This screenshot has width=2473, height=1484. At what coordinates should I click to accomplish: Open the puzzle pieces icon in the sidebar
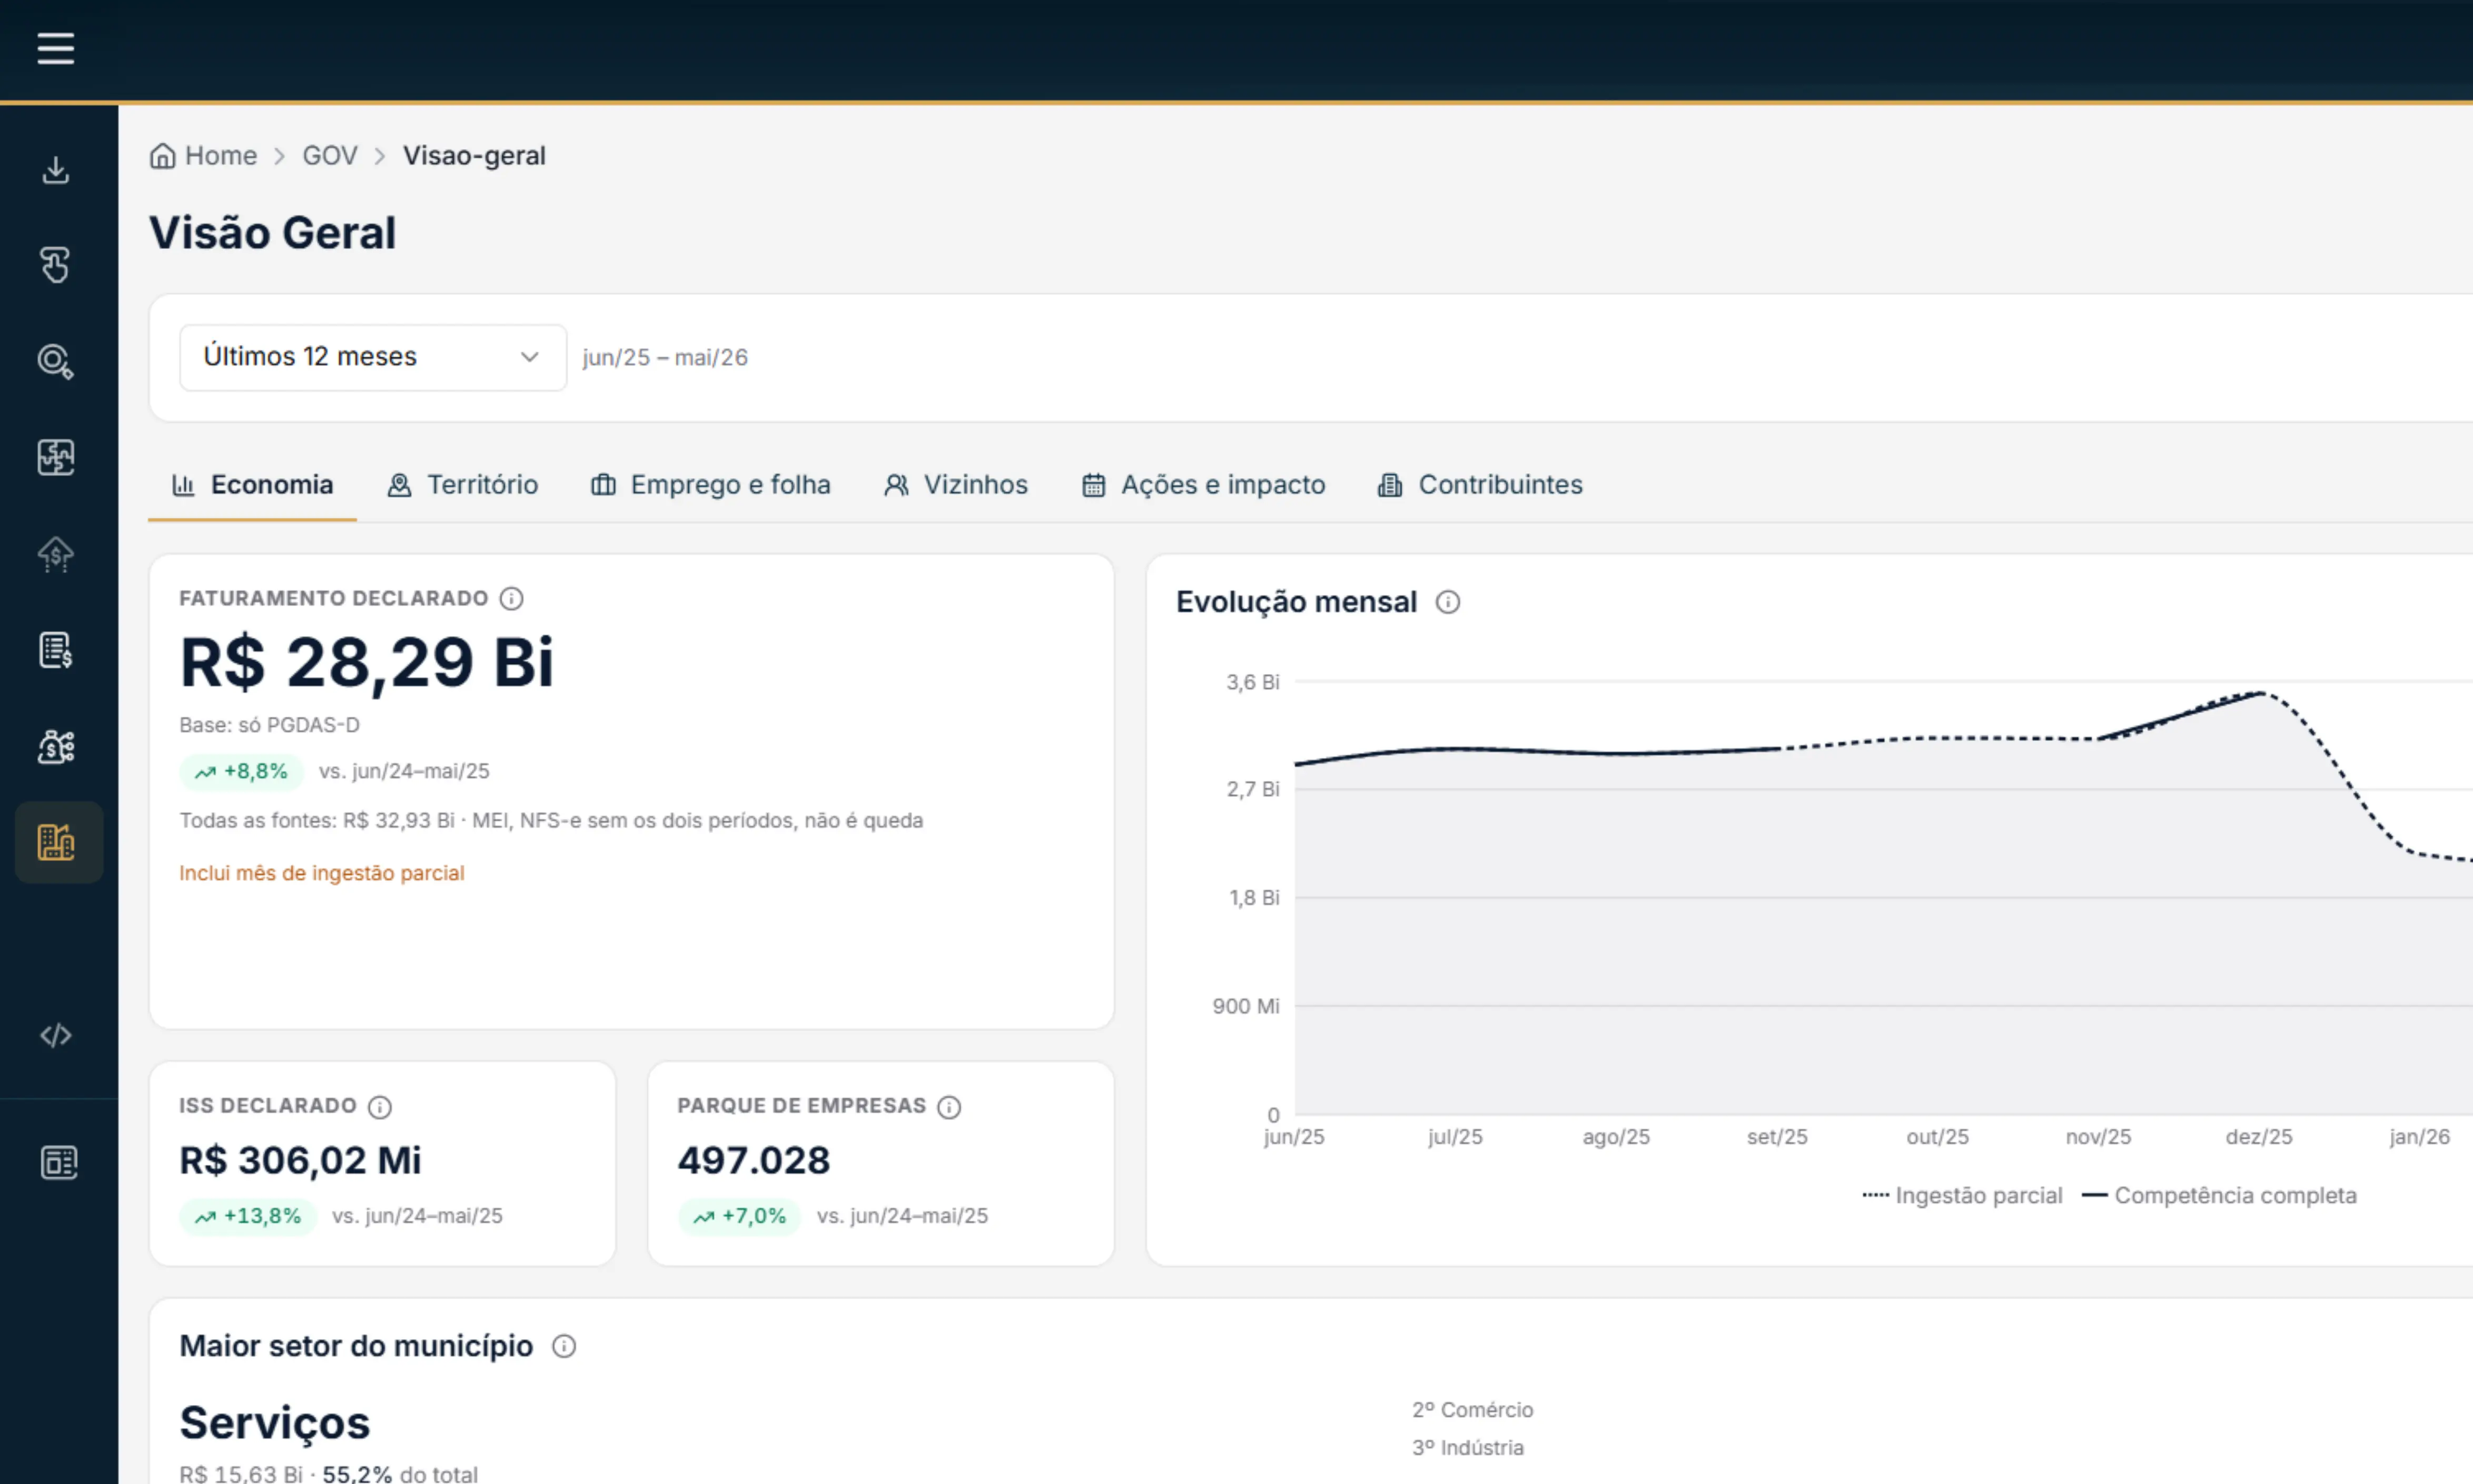[56, 457]
